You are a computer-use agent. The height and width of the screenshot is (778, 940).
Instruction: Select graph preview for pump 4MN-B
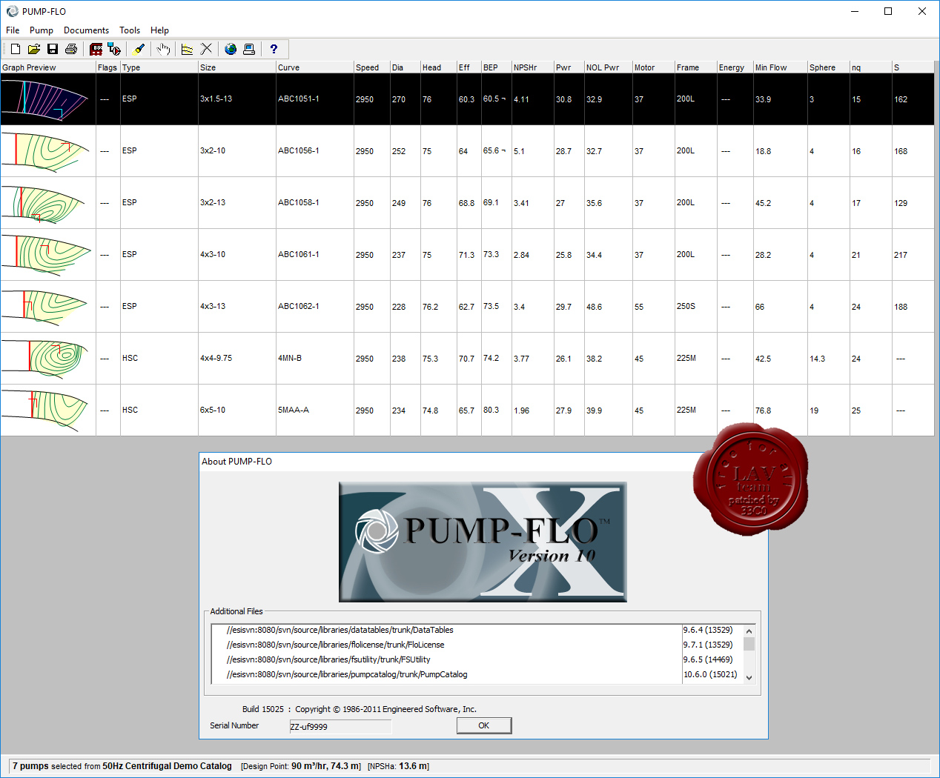(48, 359)
